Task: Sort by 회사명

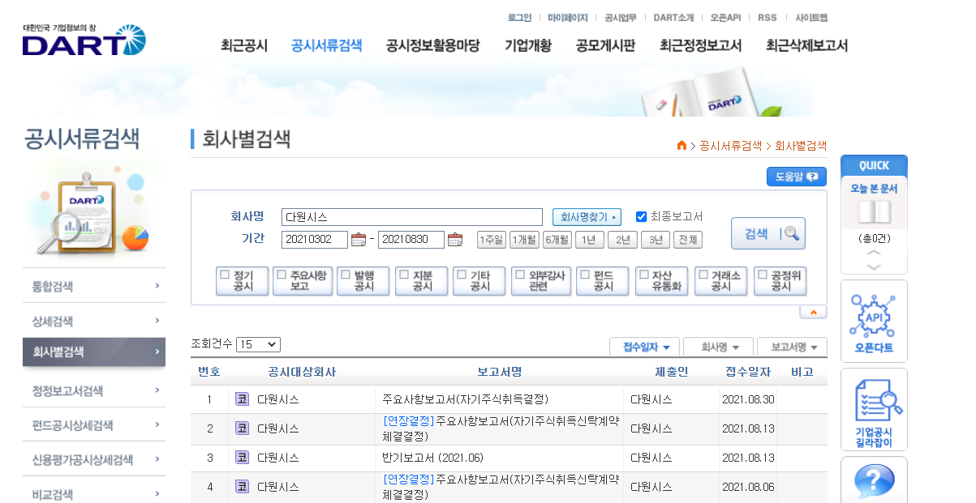Action: [x=718, y=347]
